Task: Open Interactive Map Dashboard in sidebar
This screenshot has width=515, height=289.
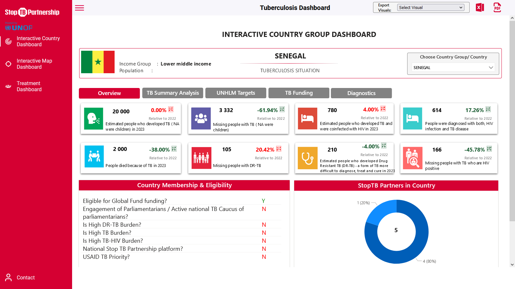Action: 34,64
